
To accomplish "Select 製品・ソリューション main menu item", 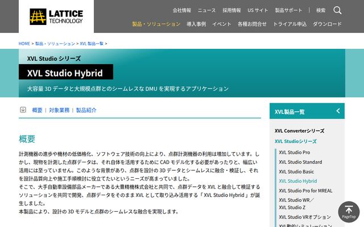I will click(x=156, y=24).
